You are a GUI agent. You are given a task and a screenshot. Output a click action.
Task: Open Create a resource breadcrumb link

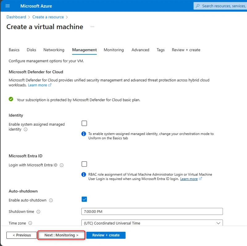point(48,17)
